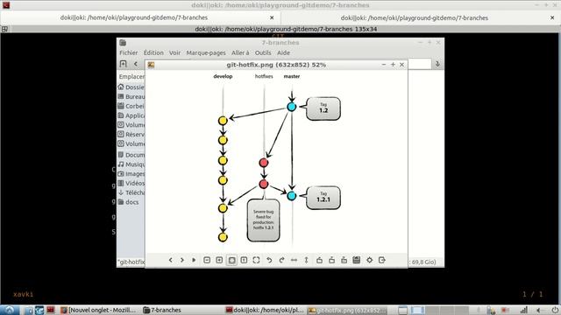Rotate image counterclockwise
The width and height of the screenshot is (561, 315).
[x=269, y=260]
